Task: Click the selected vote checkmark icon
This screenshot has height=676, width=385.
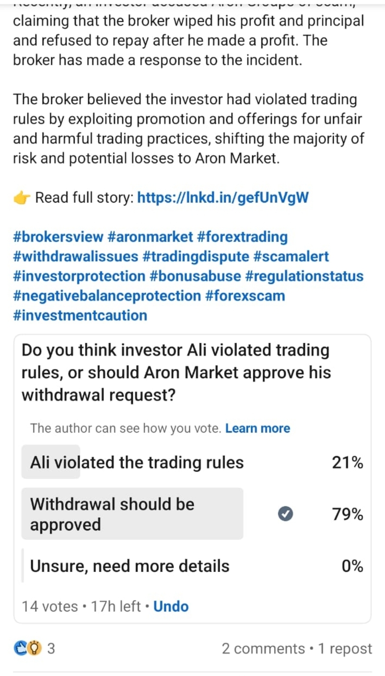Action: tap(285, 514)
